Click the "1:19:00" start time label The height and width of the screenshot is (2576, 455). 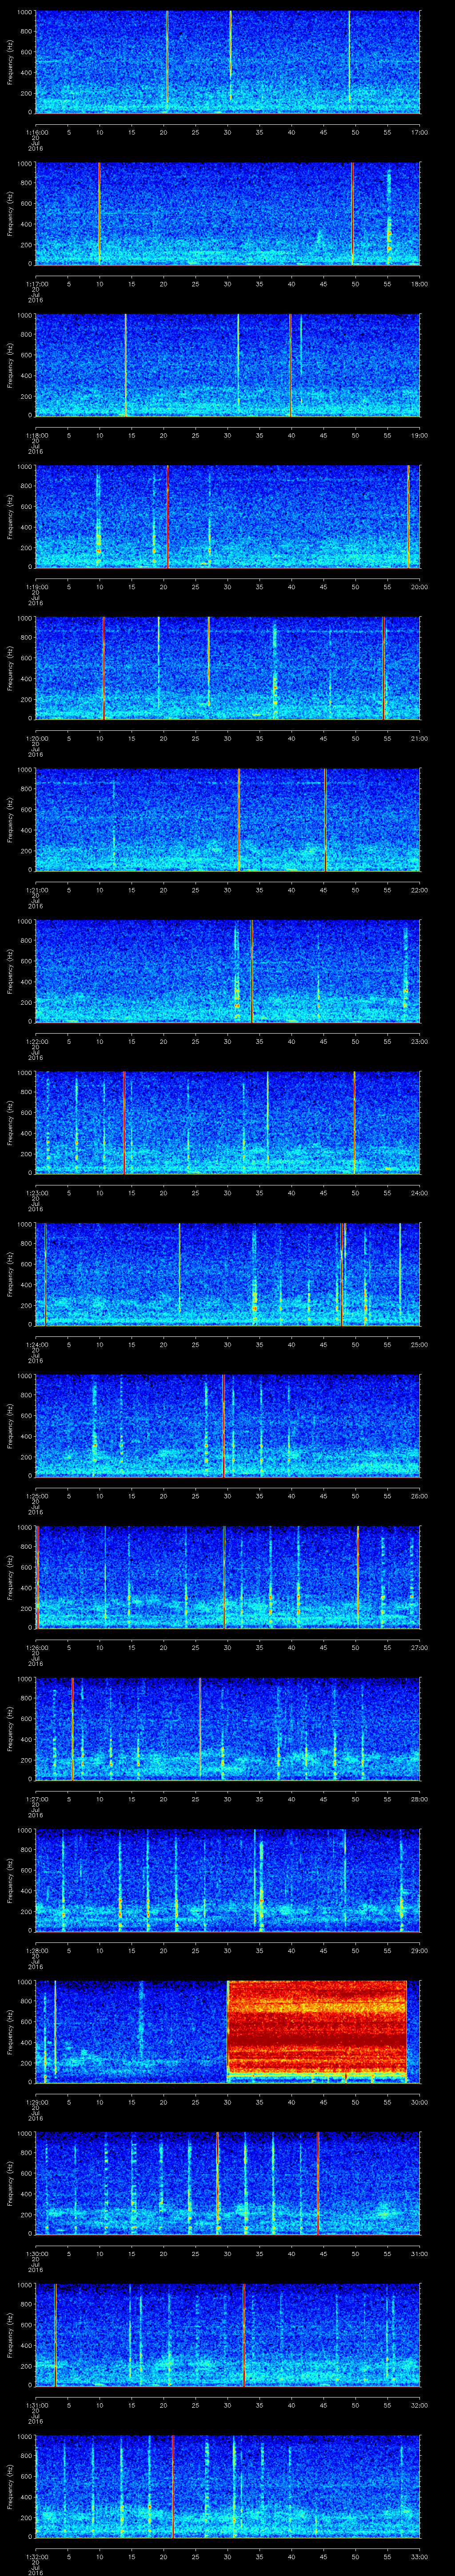(x=37, y=586)
